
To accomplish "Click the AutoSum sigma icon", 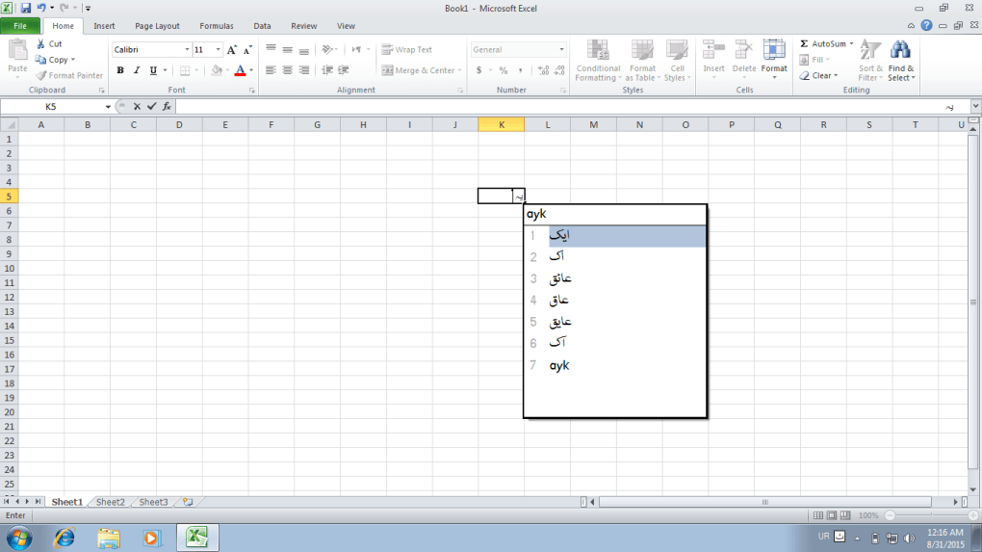I will point(804,44).
